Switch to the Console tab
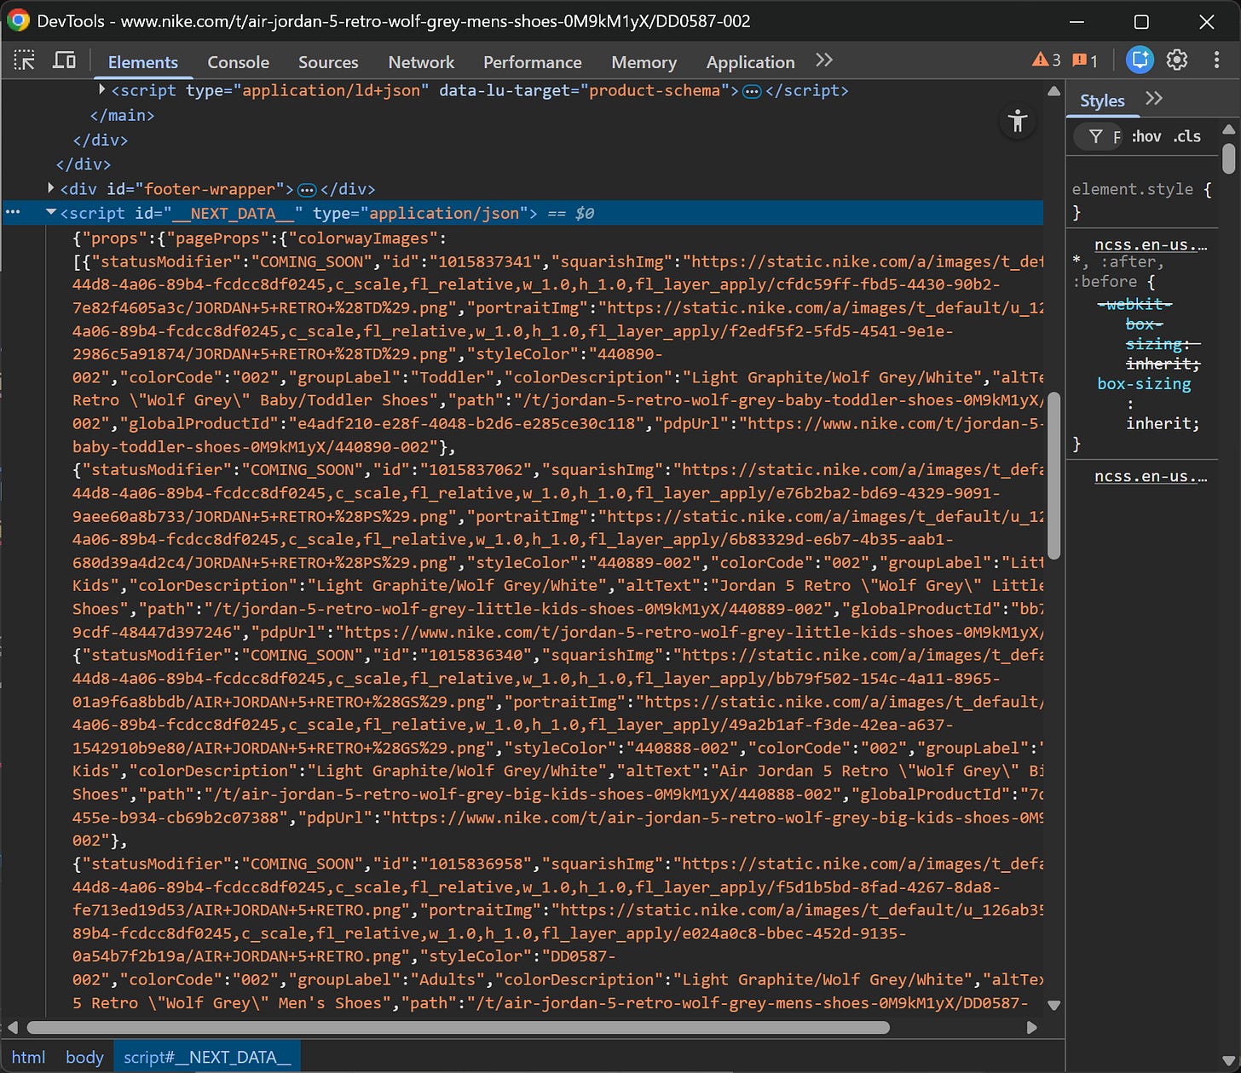 point(238,61)
